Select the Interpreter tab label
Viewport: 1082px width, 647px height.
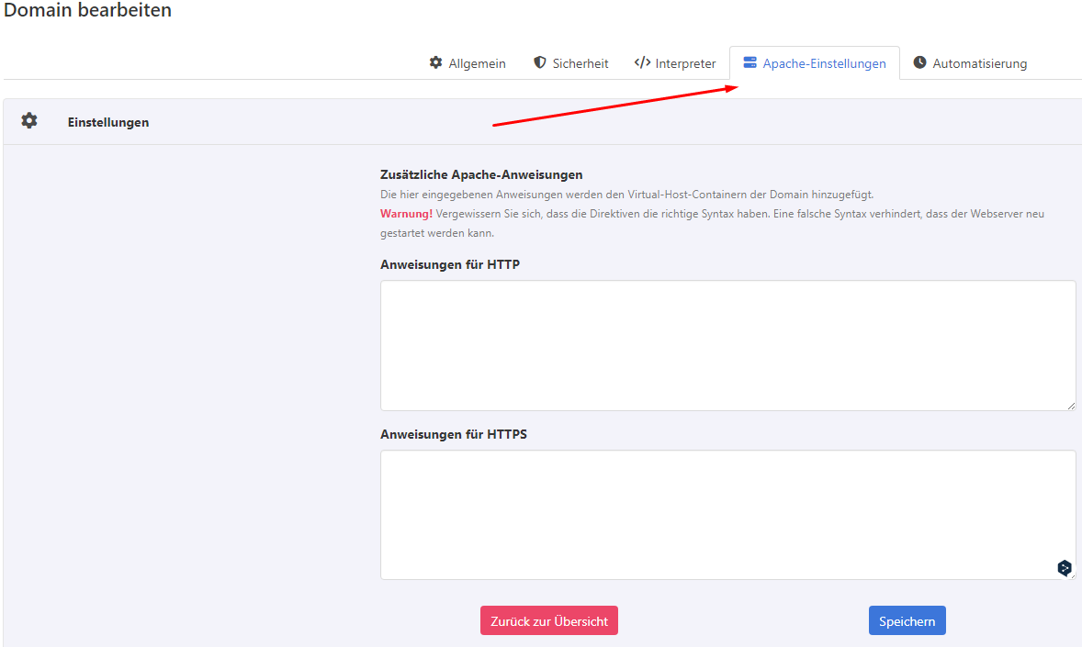click(x=685, y=63)
